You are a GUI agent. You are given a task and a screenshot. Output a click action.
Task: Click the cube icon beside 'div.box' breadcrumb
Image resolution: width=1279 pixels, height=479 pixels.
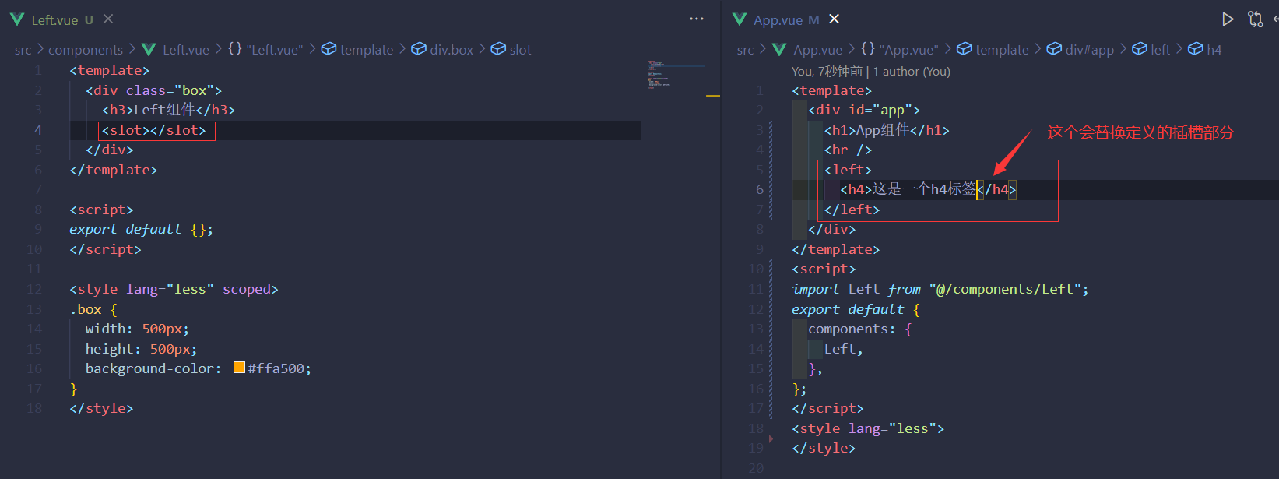click(x=418, y=49)
